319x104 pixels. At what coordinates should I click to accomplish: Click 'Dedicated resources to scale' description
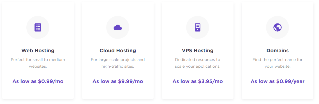point(198,63)
